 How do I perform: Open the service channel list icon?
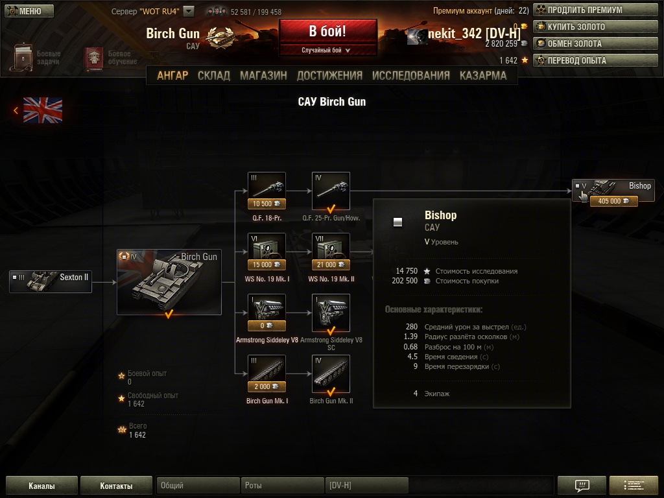(x=634, y=485)
